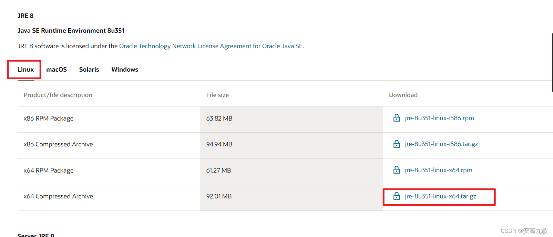Download jre-8u351-linux-x64.rpm

point(439,170)
